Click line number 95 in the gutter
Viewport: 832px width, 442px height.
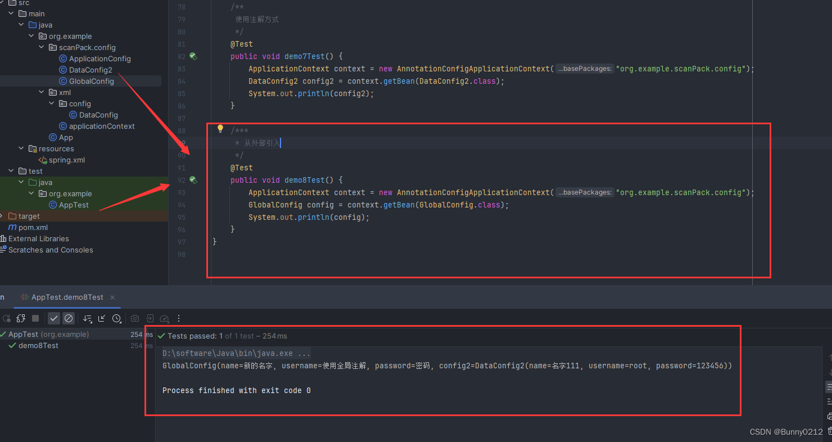tap(181, 217)
